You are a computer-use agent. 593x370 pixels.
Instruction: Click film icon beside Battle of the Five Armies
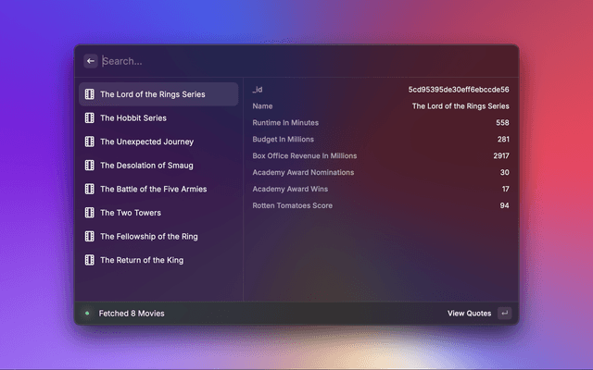(x=90, y=189)
